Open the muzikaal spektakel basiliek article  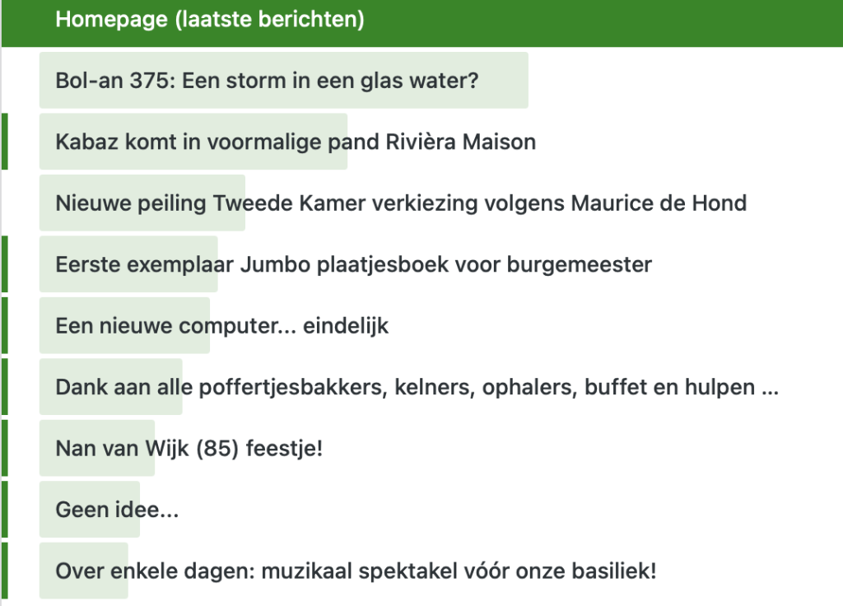[x=356, y=571]
